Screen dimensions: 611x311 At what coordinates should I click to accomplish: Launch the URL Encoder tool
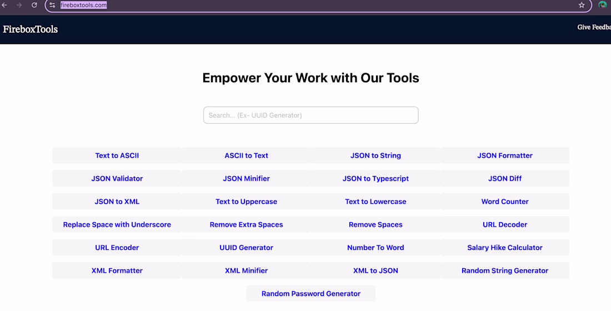[x=117, y=248]
